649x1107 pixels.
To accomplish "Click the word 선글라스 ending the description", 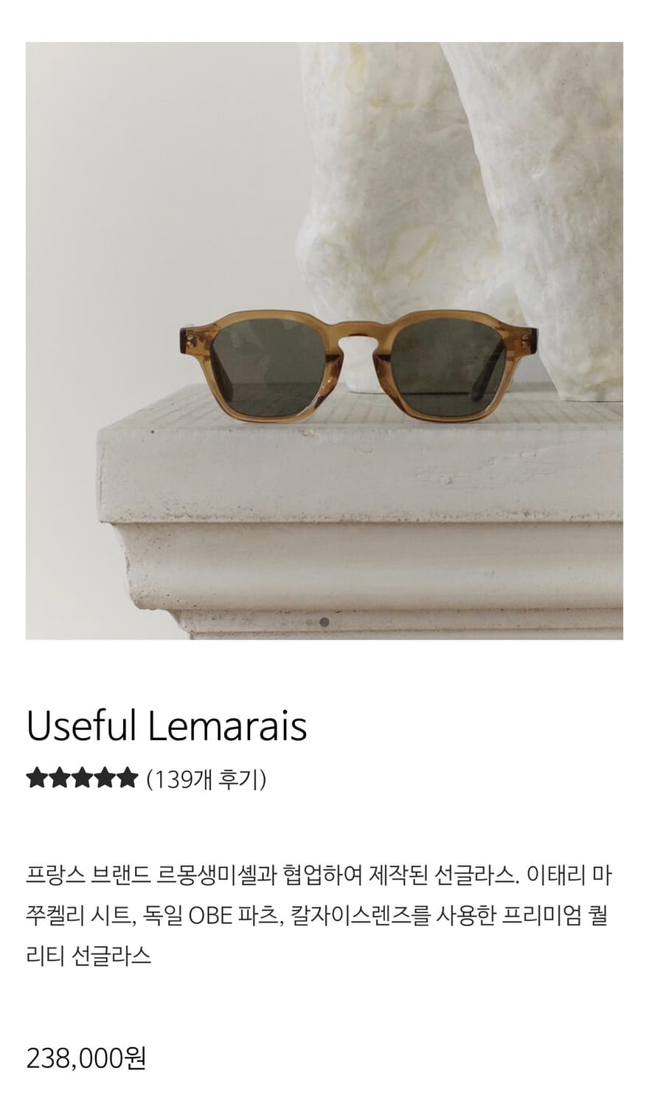I will point(113,956).
